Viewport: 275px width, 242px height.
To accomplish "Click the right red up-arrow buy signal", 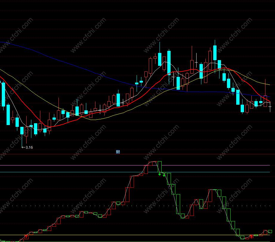I will coord(251,236).
